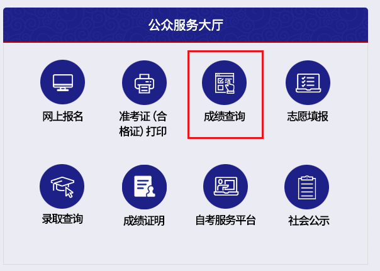Click the 成绩查询 text label
This screenshot has height=271, width=380.
(225, 116)
